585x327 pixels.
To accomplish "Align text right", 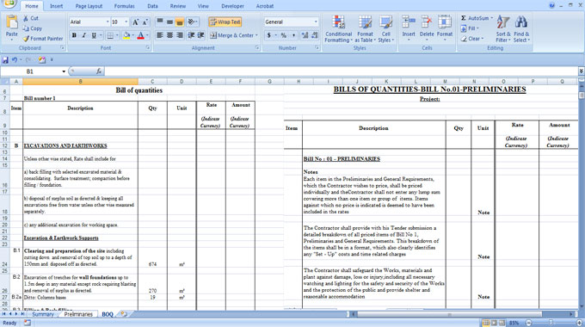I will pos(180,35).
